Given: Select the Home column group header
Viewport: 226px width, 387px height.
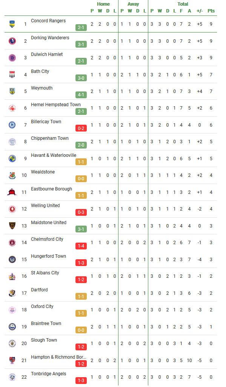Looking at the screenshot, I should 103,4.
